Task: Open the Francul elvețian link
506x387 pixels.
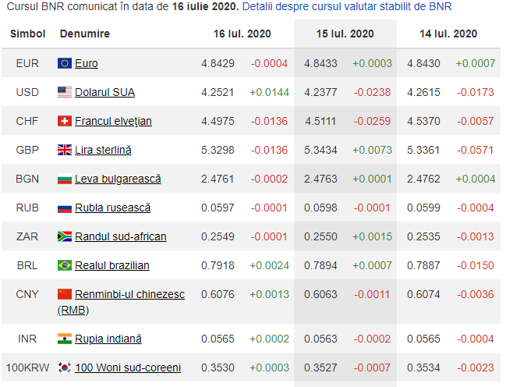Action: 113,121
